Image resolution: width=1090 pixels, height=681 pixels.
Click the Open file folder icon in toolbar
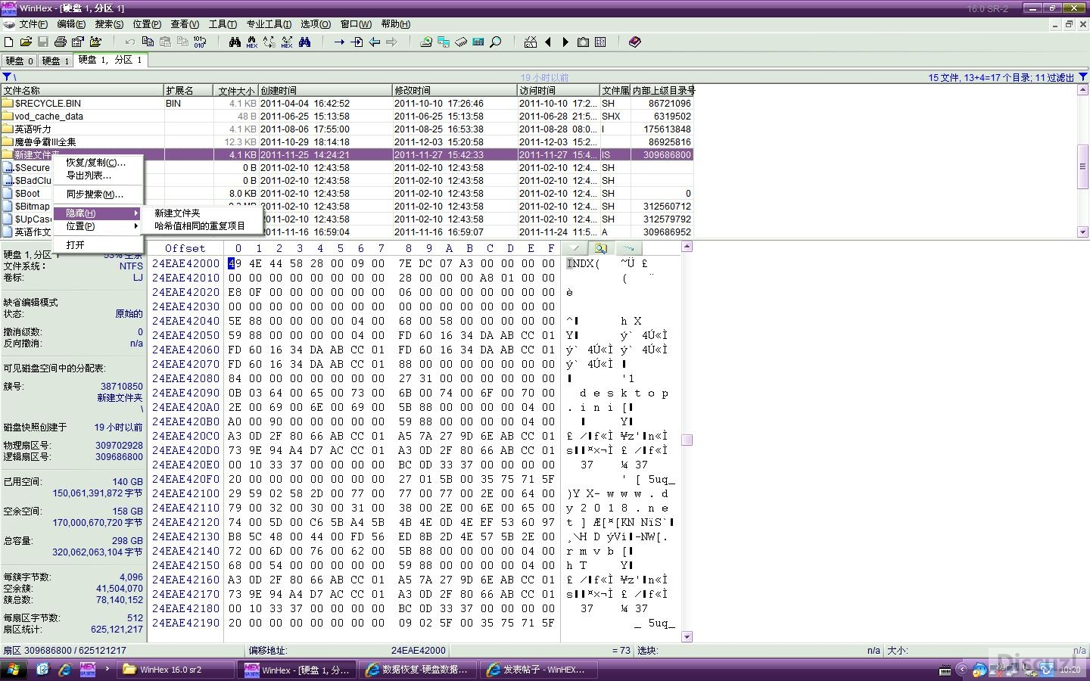click(x=26, y=42)
